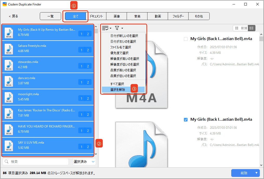Switch to grid thumbnail view icon

coord(237,28)
